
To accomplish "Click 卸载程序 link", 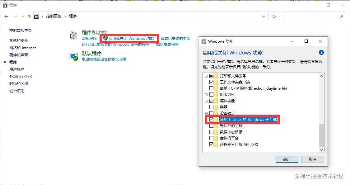I will point(89,38).
